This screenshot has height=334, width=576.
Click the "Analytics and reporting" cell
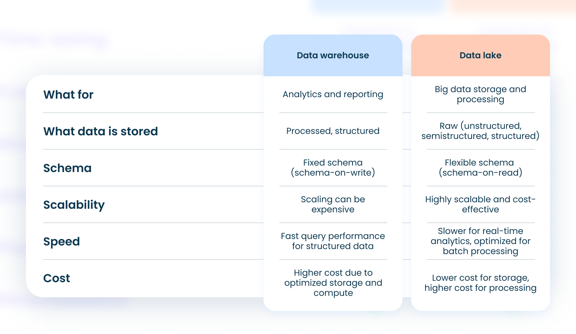tap(333, 94)
